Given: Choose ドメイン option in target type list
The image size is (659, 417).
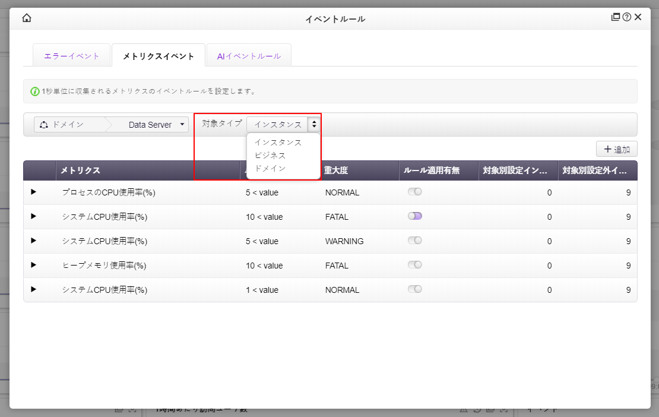Looking at the screenshot, I should [270, 169].
